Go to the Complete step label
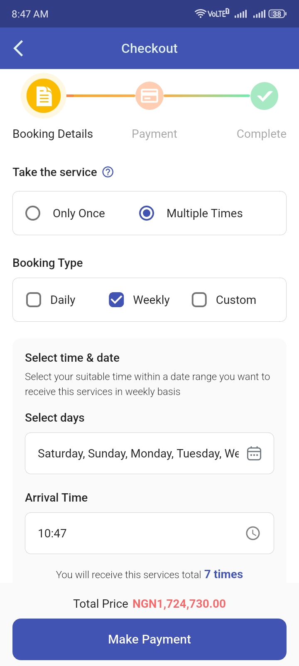Screen dimensions: 299x666 coord(262,134)
